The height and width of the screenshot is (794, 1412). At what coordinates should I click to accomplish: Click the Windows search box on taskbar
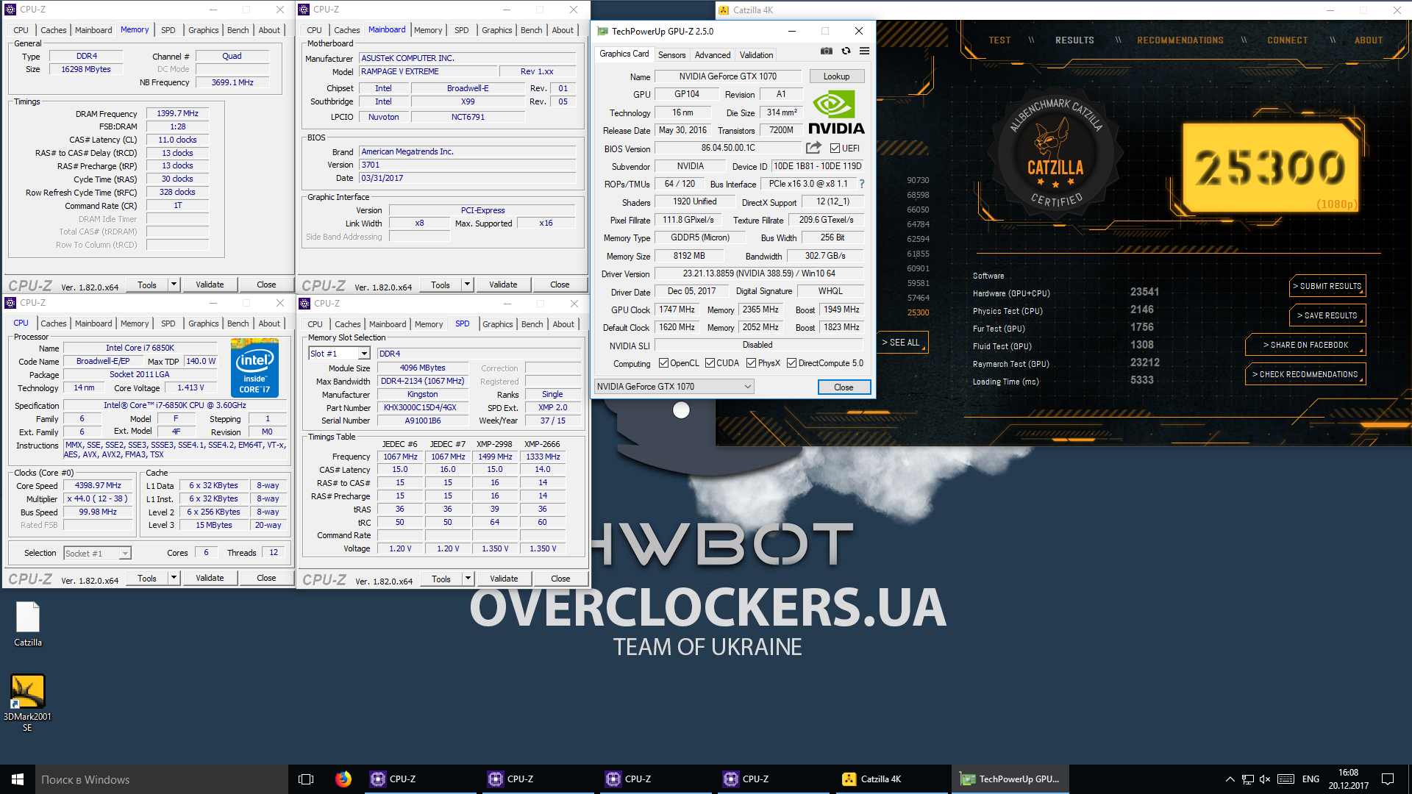[x=162, y=779]
